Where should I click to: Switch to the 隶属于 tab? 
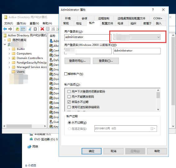click(x=147, y=23)
